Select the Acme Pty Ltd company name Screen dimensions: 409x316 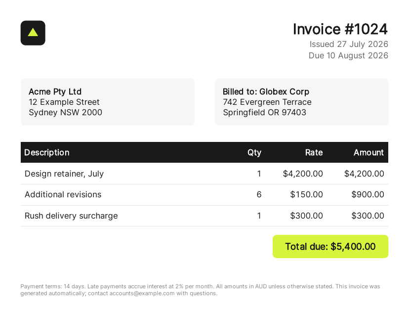(55, 91)
